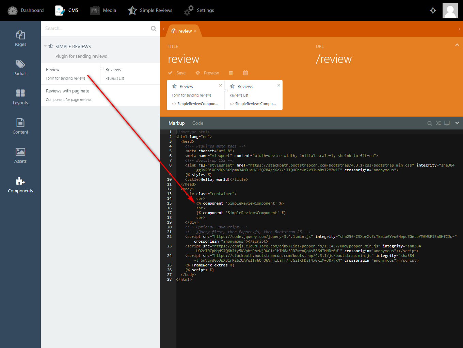Focus the component search field

[x=97, y=29]
